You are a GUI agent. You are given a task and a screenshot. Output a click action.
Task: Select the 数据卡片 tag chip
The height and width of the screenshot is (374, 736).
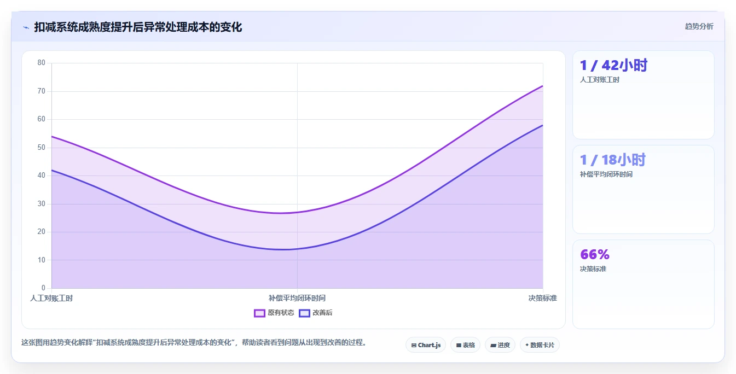point(540,345)
